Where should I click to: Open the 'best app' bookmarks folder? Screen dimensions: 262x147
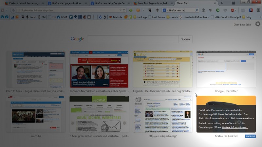[140, 17]
